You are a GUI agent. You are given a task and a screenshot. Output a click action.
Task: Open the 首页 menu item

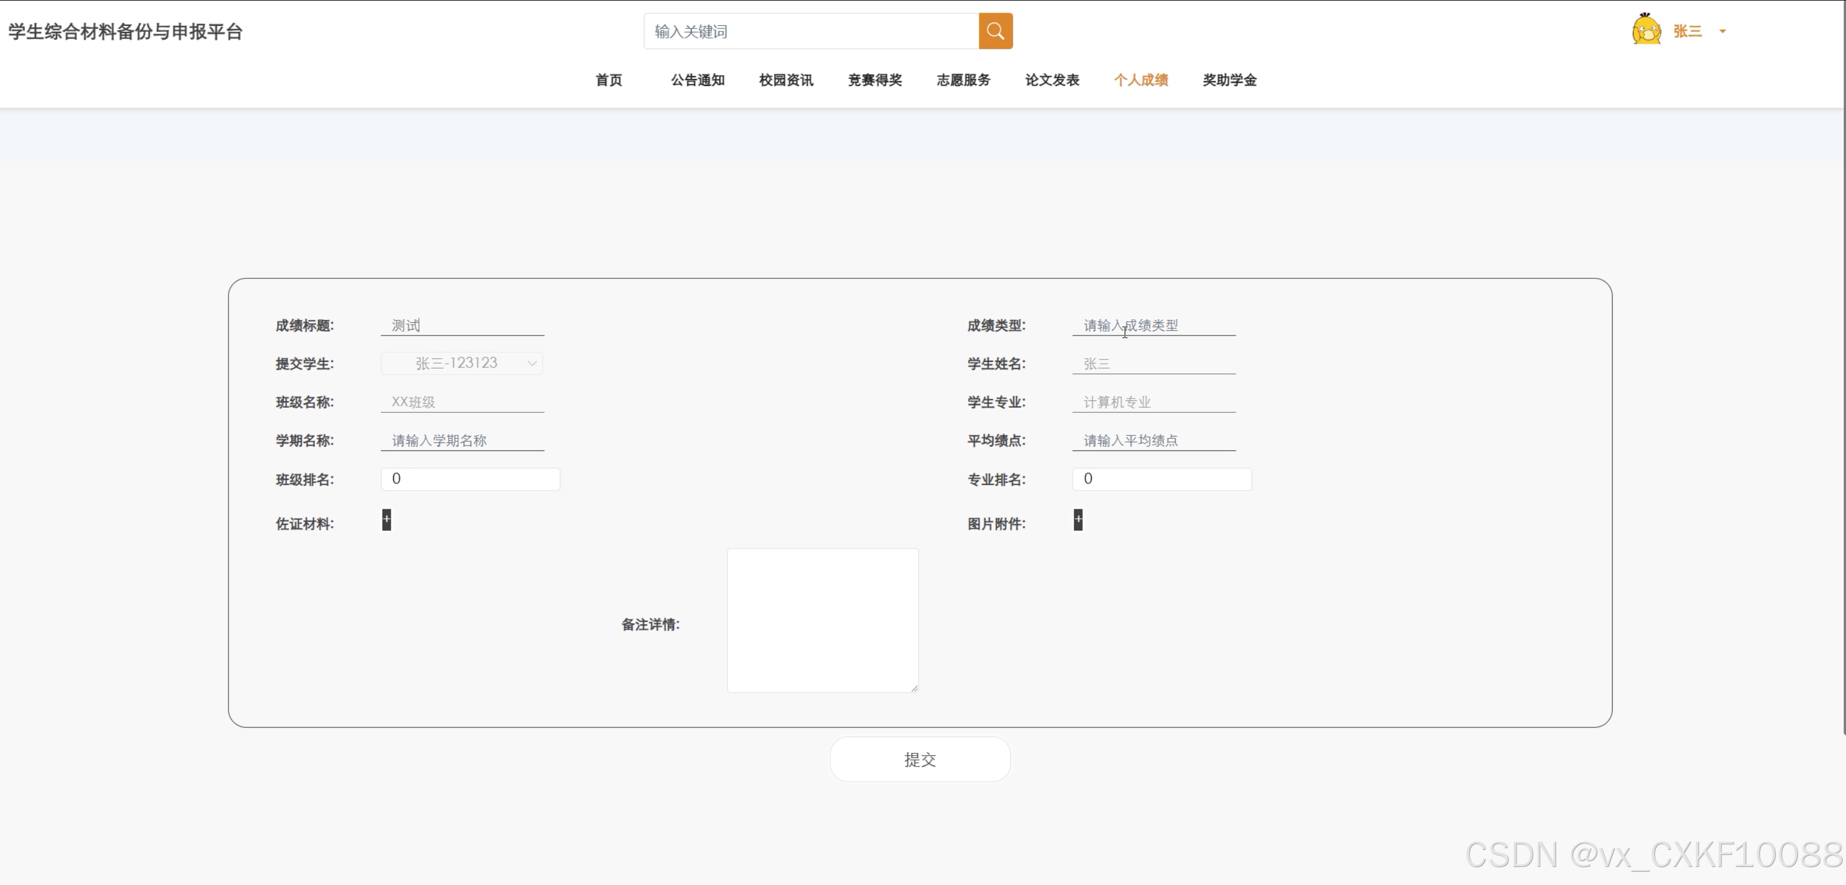click(x=609, y=79)
